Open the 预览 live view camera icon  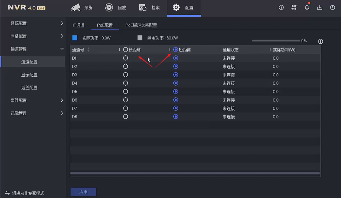tap(75, 8)
